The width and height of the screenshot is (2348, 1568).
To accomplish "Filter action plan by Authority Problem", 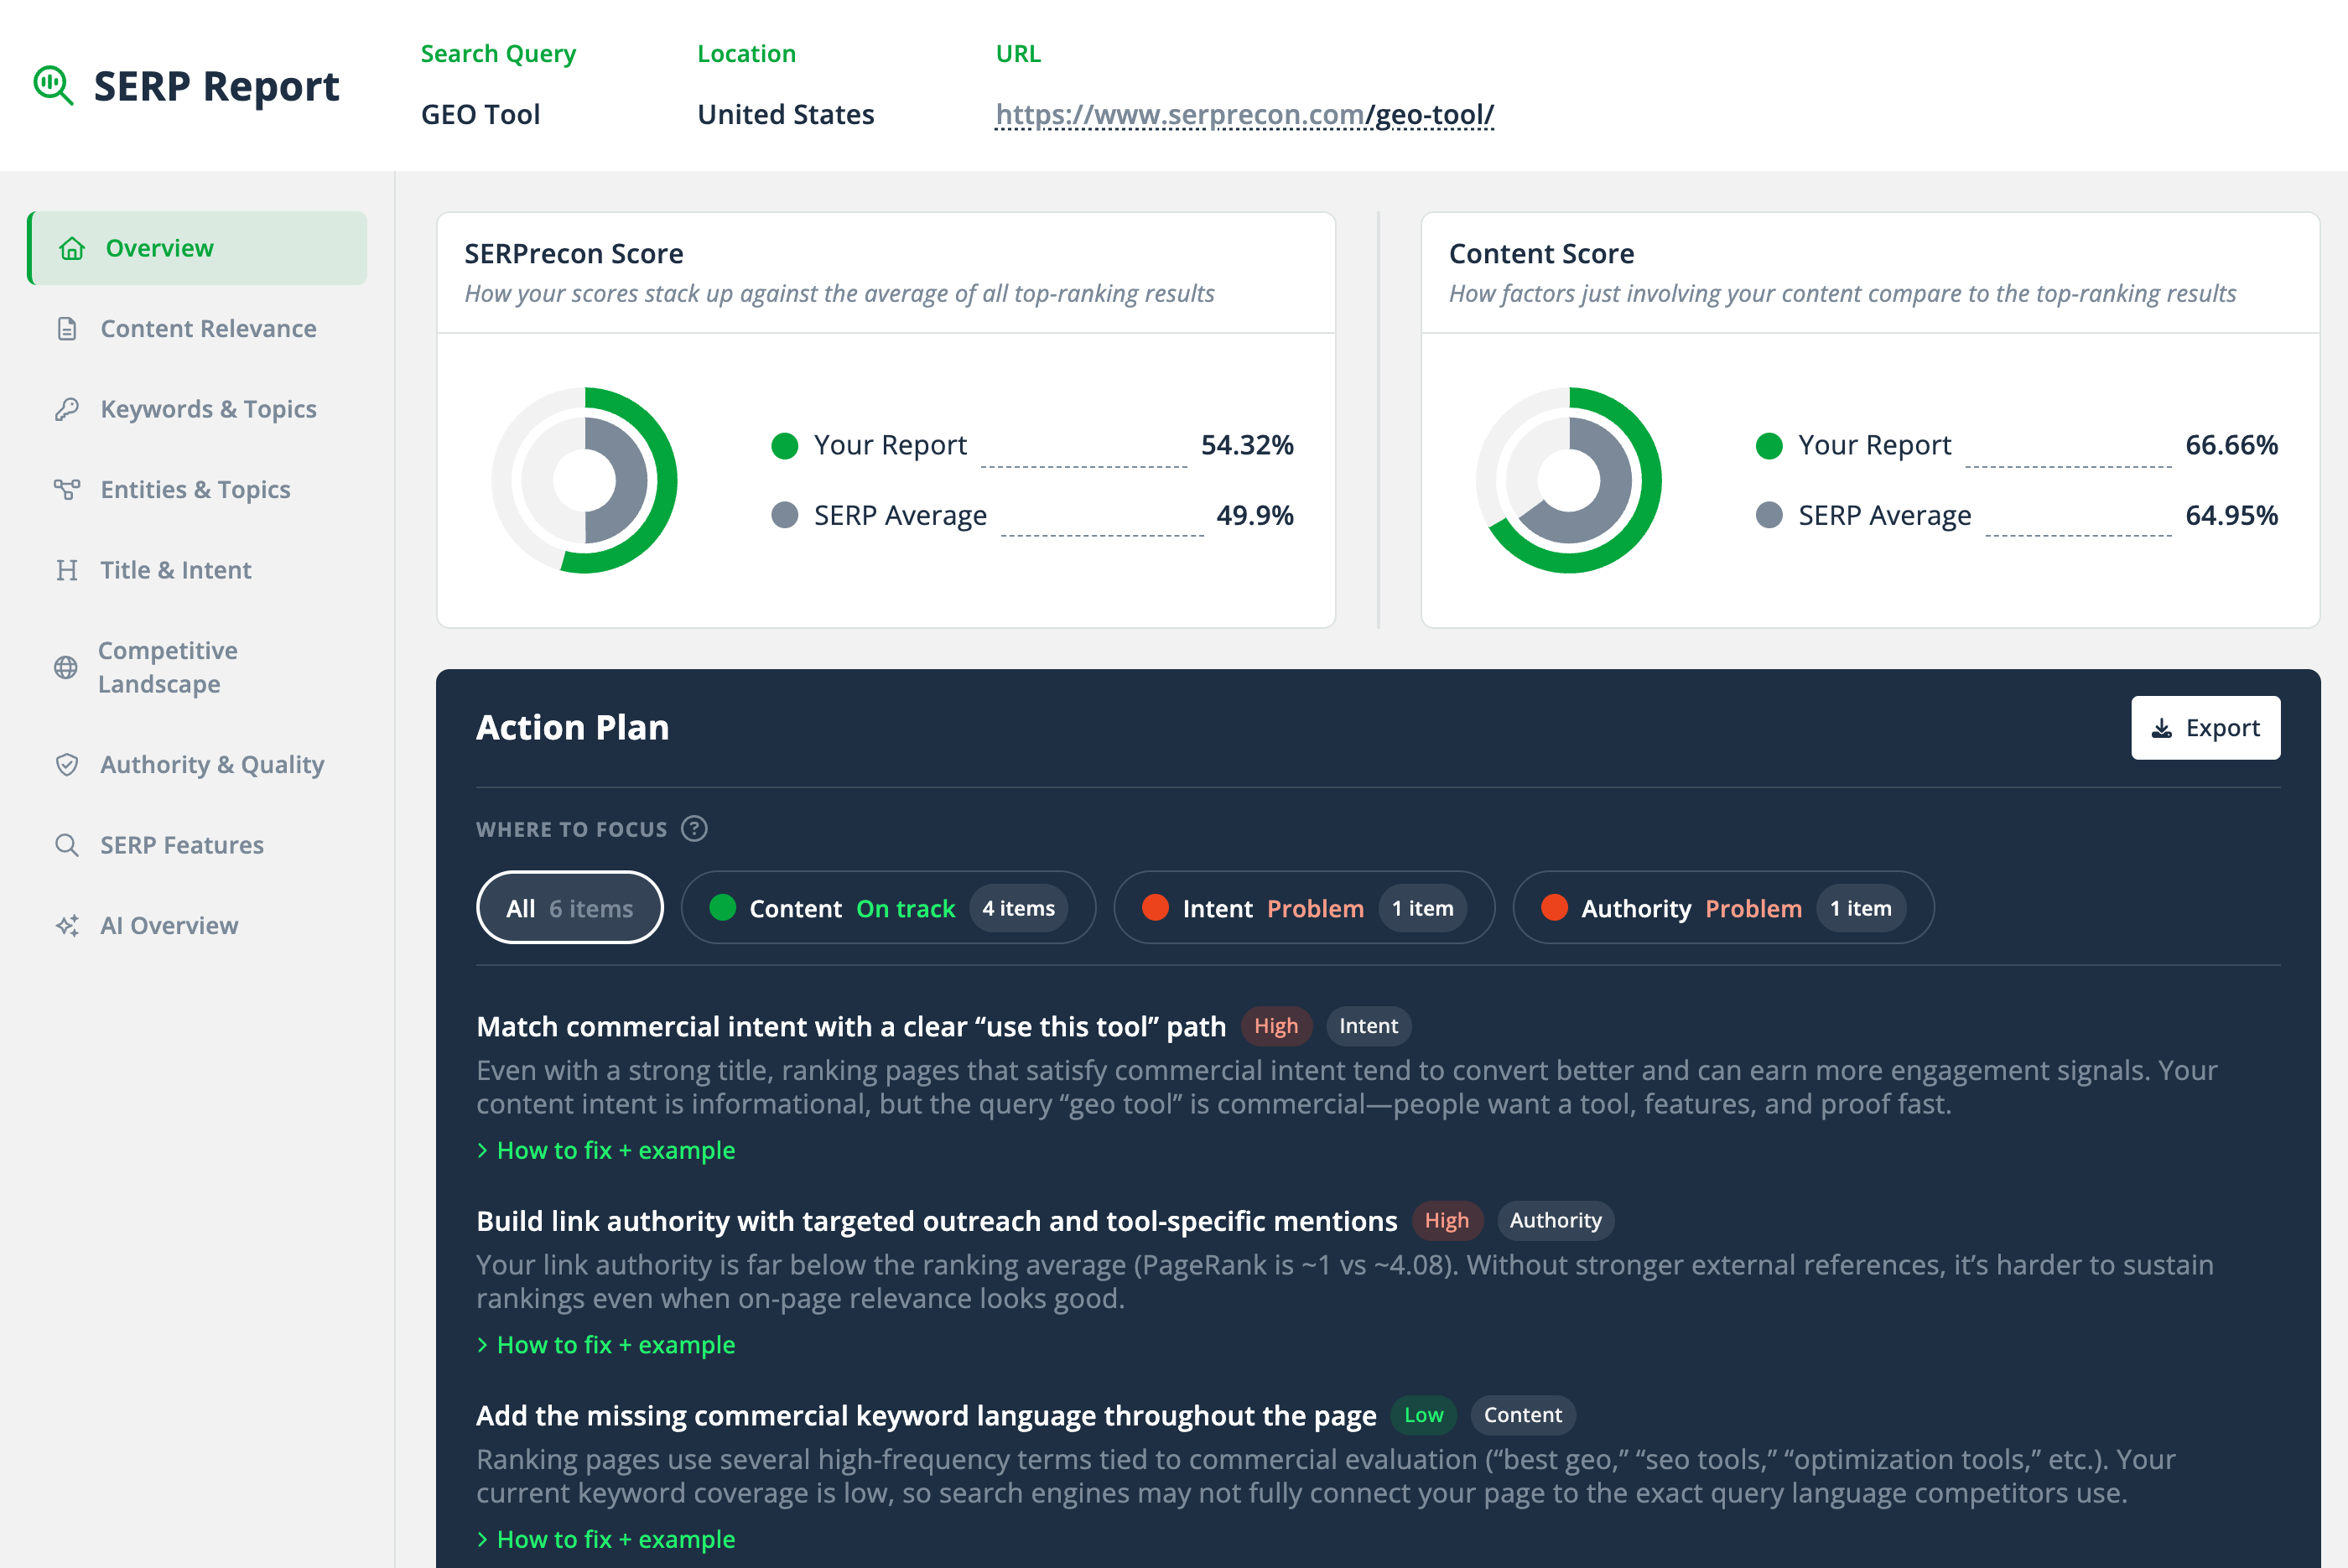I will tap(1723, 908).
